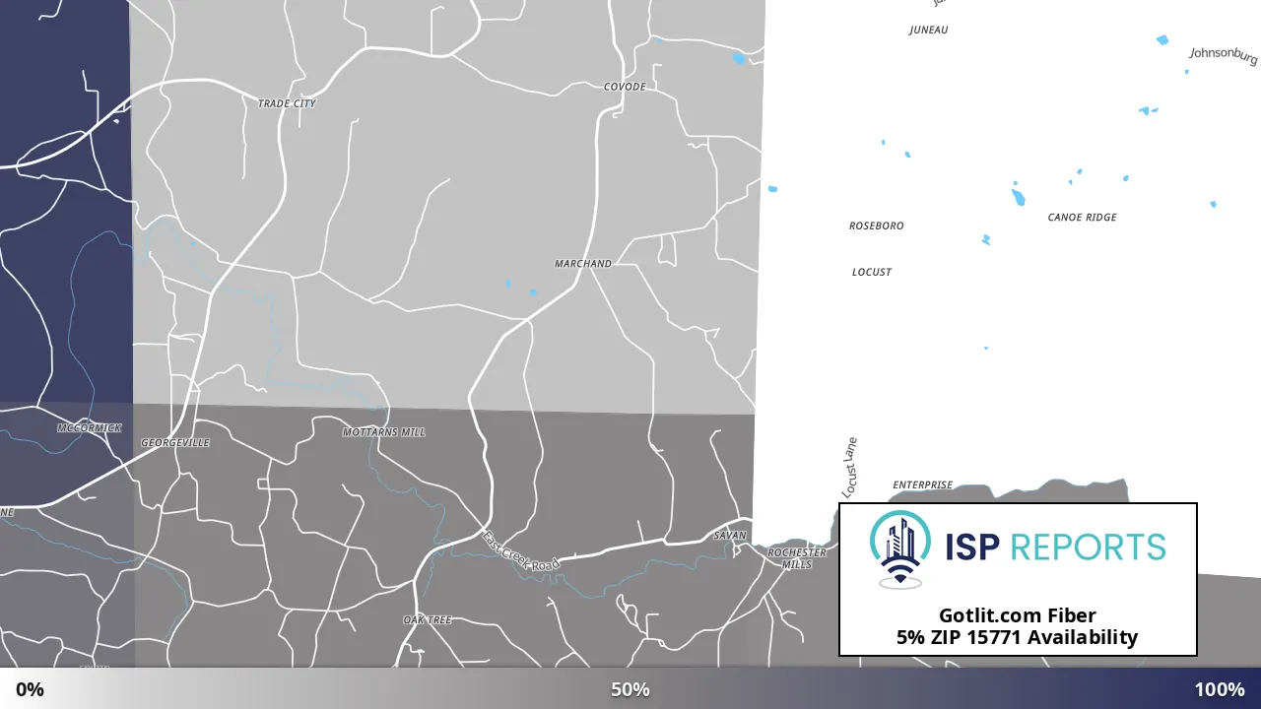Screen dimensions: 1261x709
Task: Click the TRADE CITY map label
Action: coord(287,103)
